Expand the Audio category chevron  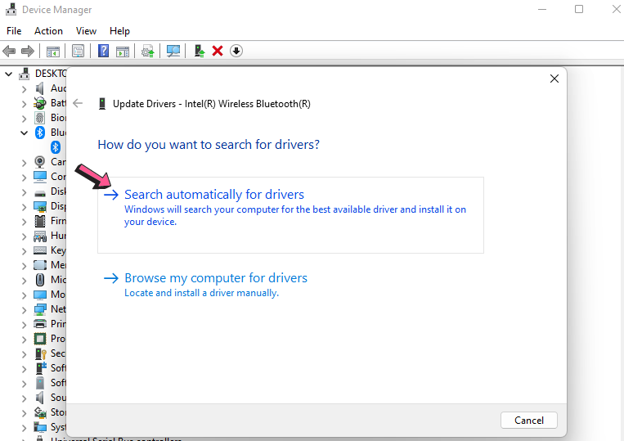[x=24, y=89]
